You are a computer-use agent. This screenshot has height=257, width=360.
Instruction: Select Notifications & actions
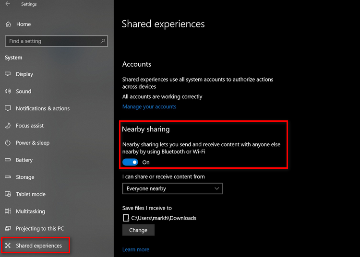click(43, 108)
